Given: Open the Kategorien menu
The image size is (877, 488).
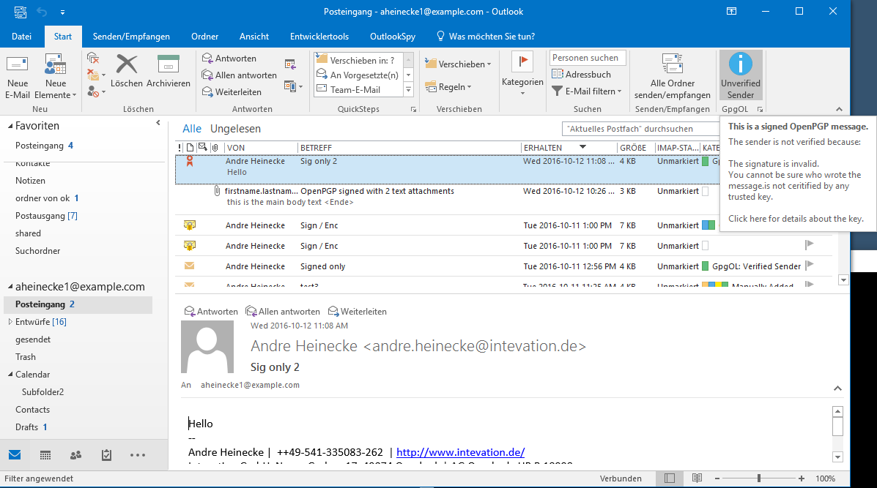Looking at the screenshot, I should pos(522,74).
